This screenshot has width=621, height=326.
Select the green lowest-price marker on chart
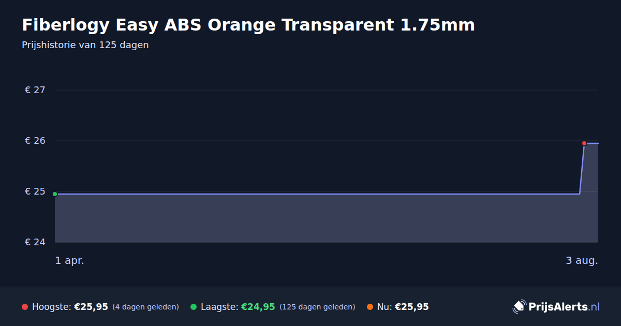tap(55, 194)
